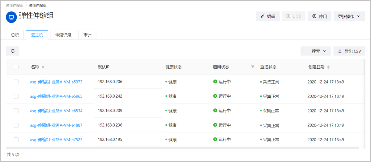371x162 pixels.
Task: Click the filter icon in 启用状态 column
Action: pos(253,67)
